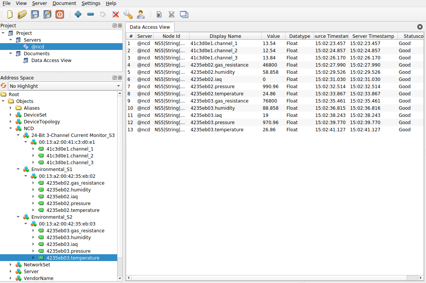Open the No Highlight dropdown

point(118,86)
